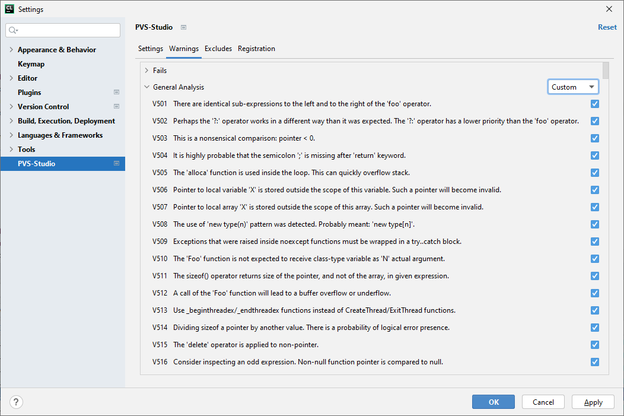The width and height of the screenshot is (624, 416).
Task: Toggle the V503 nonsensical comparison checkbox
Action: (595, 138)
